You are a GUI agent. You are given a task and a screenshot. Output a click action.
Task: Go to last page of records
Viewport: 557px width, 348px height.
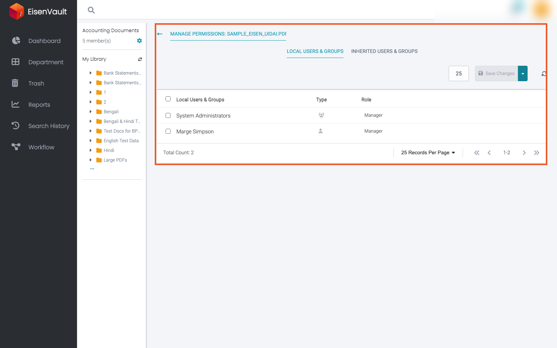[536, 153]
